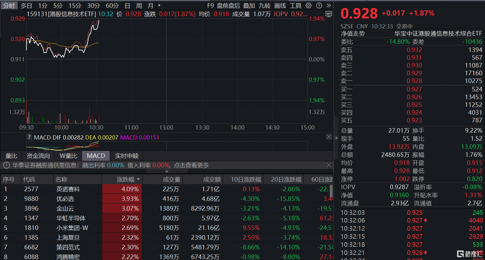This screenshot has width=485, height=260.
Task: Click the WP icon beside IOPV
Action: click(x=328, y=14)
